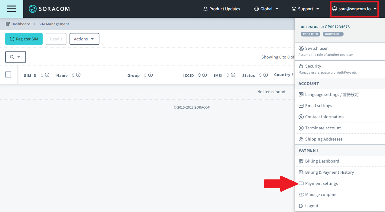Open Product Updates notifications bell

[x=205, y=9]
